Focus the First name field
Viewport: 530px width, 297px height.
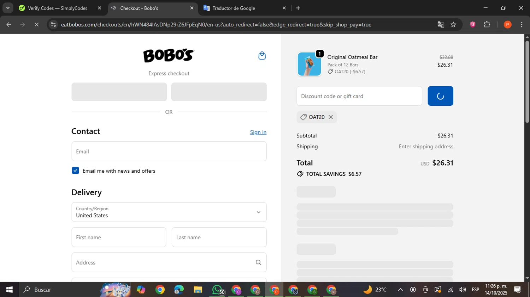[x=119, y=237]
